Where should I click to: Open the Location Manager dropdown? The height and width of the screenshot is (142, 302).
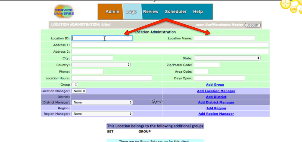point(79,91)
